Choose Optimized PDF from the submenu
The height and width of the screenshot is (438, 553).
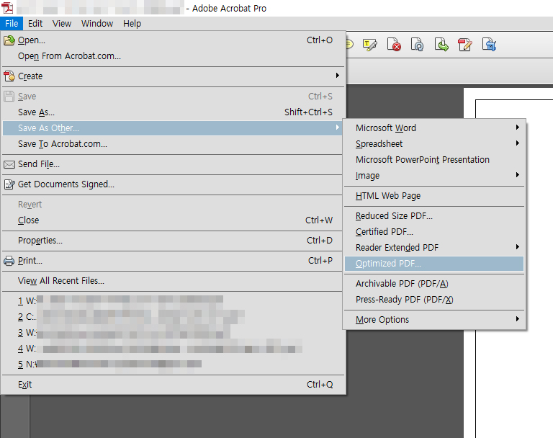point(389,264)
